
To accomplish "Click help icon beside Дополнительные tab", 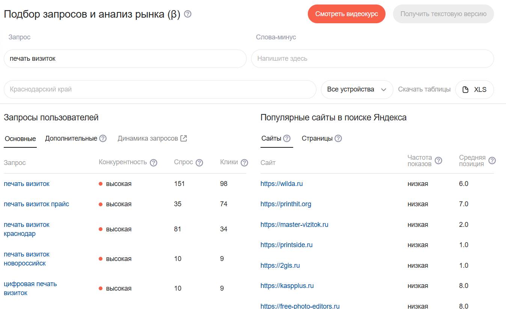I will (x=103, y=138).
